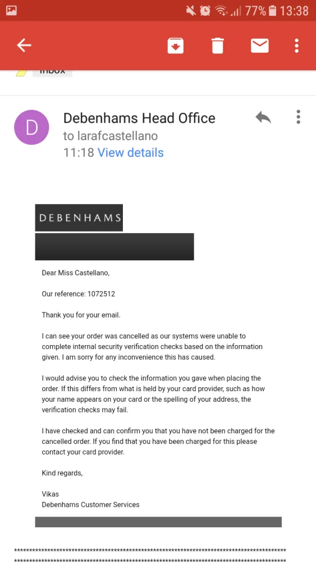The width and height of the screenshot is (316, 562).
Task: Tap the back arrow icon
Action: pos(24,46)
